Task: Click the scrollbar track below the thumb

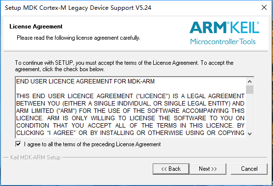Action: (249, 112)
